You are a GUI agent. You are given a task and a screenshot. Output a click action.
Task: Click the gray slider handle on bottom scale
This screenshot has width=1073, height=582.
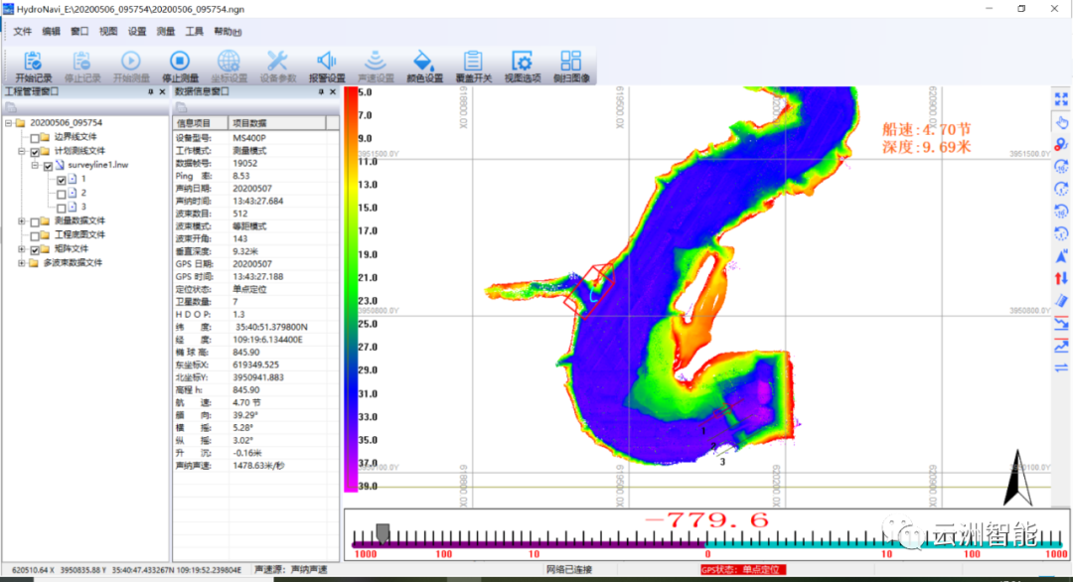click(383, 533)
